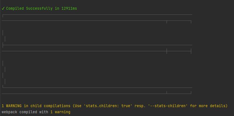Click the words 'child compilations'
The image size is (234, 116).
50,106
